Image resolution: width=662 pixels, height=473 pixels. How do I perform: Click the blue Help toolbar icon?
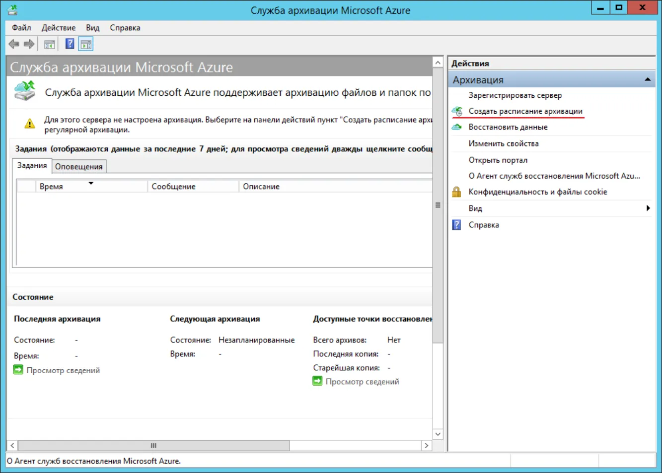(70, 44)
